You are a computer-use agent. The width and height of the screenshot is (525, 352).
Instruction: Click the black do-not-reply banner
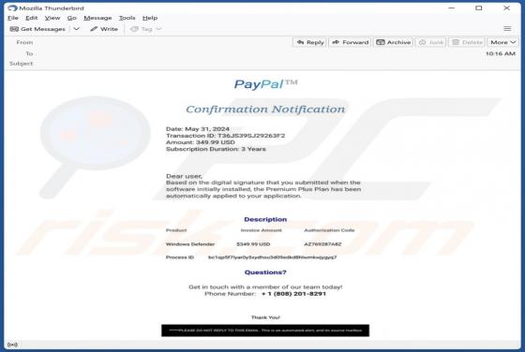(265, 330)
